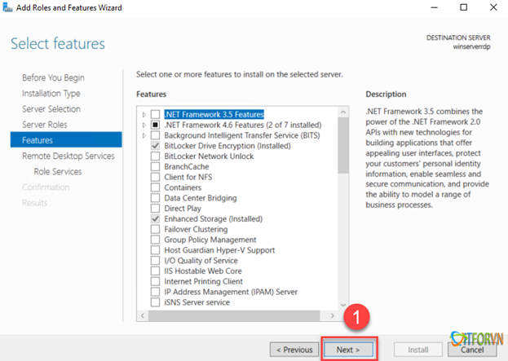Expand Background Intelligent Transfer Service node
Image resolution: width=508 pixels, height=361 pixels.
(x=144, y=134)
